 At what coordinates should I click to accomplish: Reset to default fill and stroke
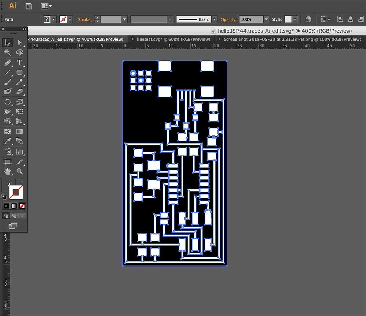click(x=4, y=197)
